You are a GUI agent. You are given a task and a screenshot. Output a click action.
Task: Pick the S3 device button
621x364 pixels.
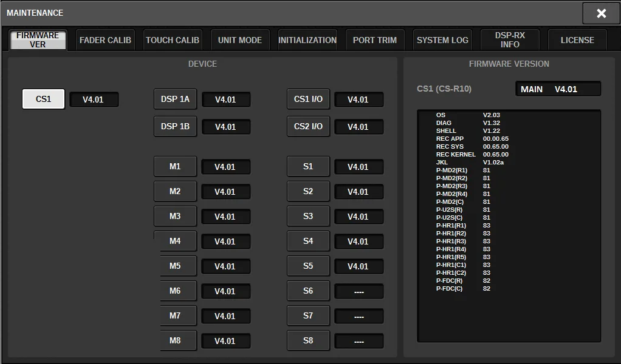[x=308, y=216]
